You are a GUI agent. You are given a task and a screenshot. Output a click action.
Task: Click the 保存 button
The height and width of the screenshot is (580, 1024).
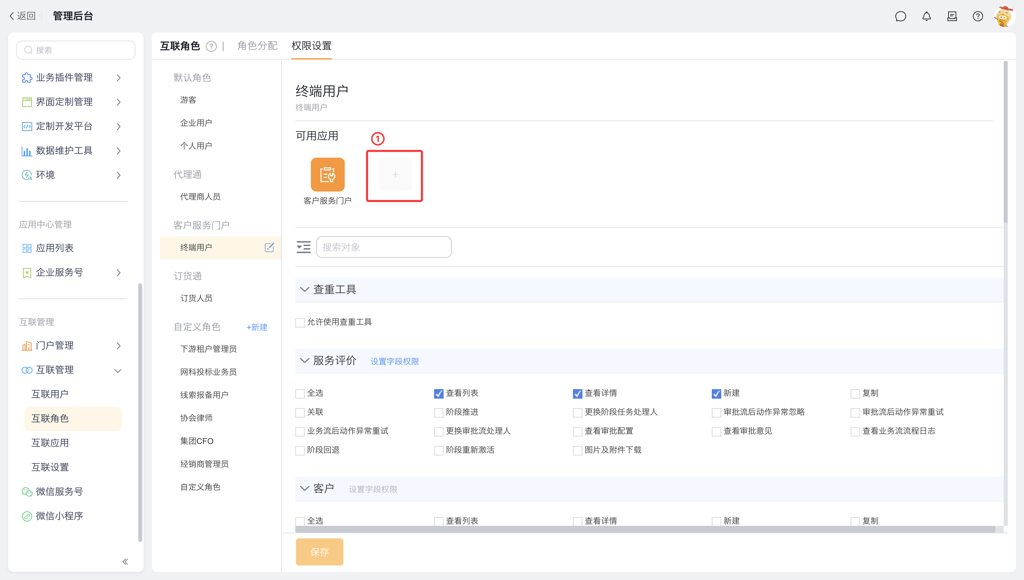[x=319, y=552]
